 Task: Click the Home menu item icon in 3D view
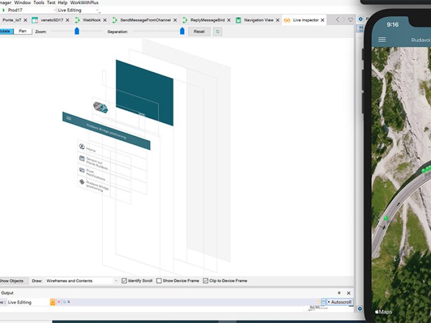click(x=82, y=146)
